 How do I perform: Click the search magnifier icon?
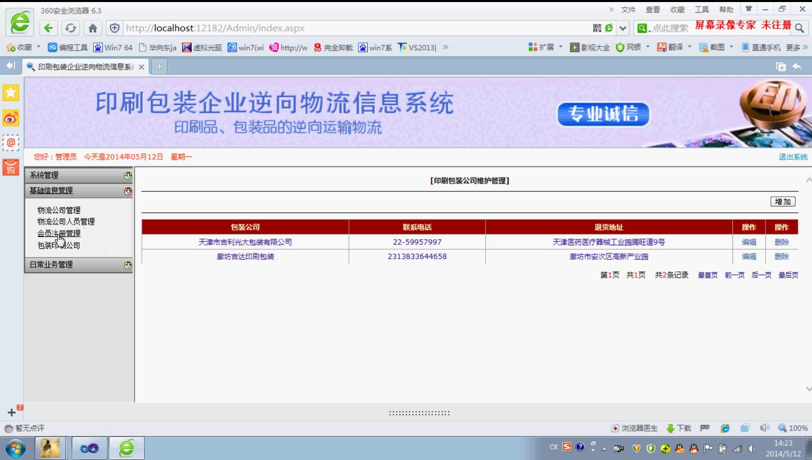tap(799, 28)
